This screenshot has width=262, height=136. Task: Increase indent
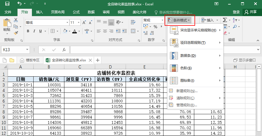125,31
